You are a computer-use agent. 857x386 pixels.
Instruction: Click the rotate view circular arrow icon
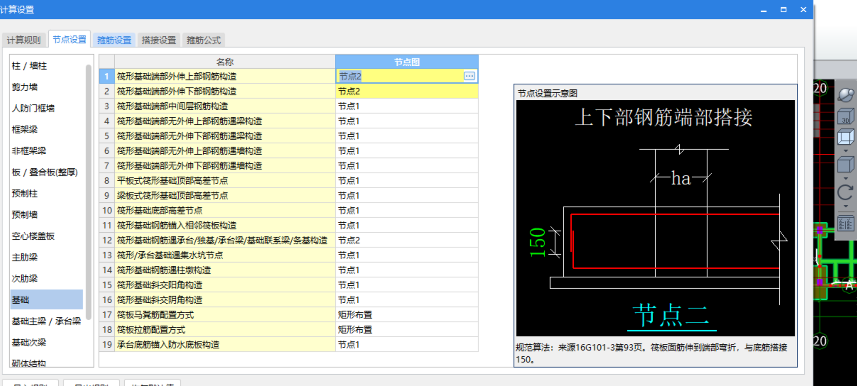846,193
